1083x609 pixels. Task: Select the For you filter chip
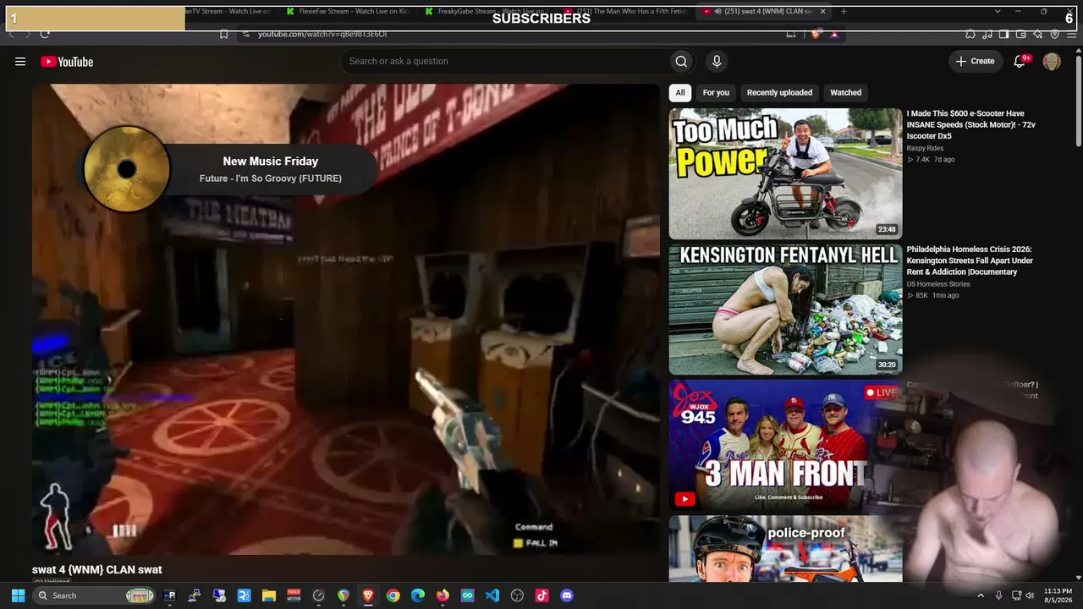click(x=716, y=92)
